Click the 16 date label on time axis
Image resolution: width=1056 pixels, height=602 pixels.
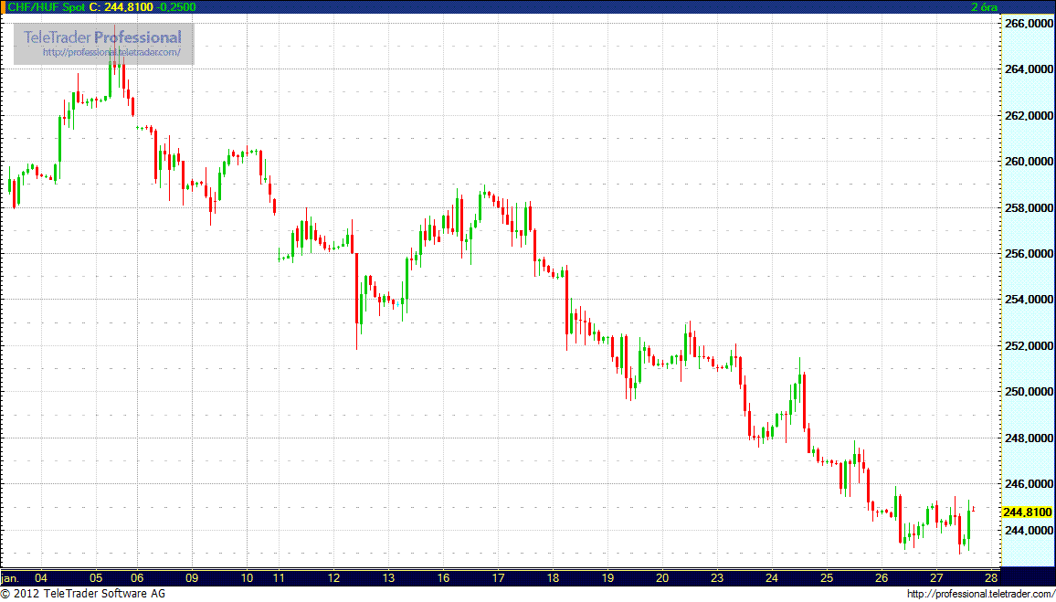[x=443, y=577]
